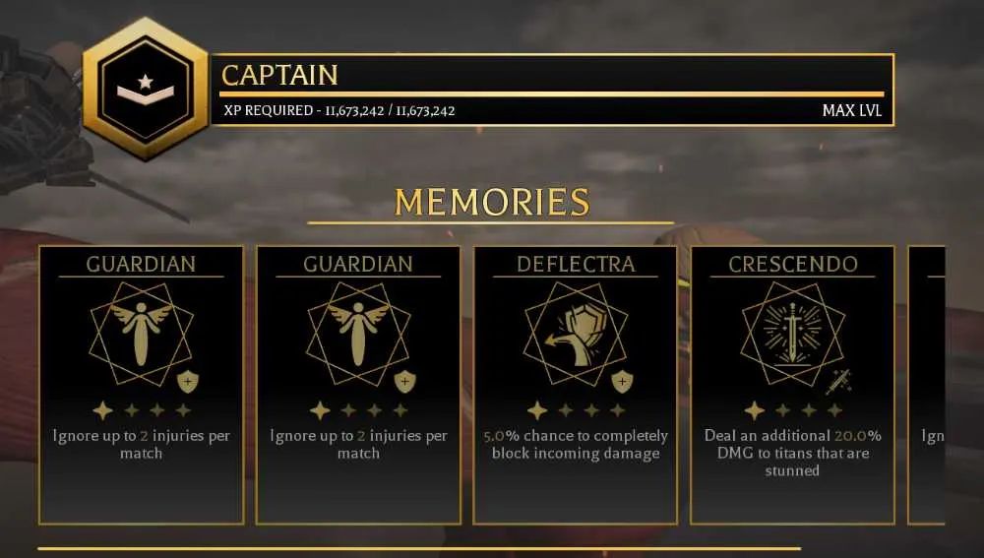The height and width of the screenshot is (558, 984).
Task: Select the second Guardian winged angel icon
Action: coord(358,334)
